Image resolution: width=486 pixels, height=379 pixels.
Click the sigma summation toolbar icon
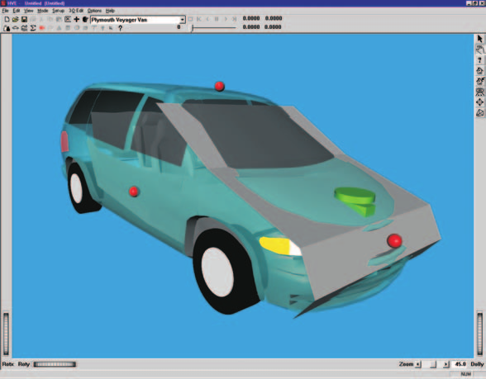pos(33,28)
